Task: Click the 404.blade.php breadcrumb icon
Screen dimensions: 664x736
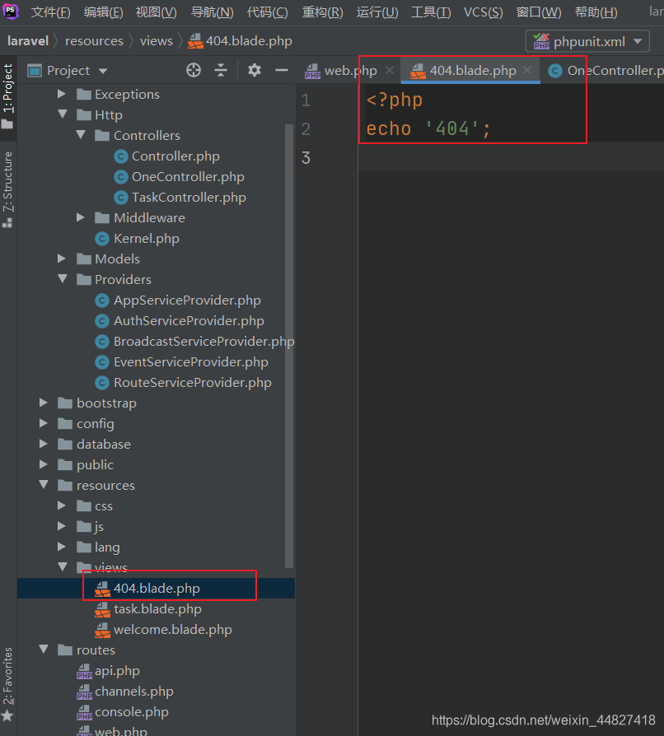Action: point(195,41)
